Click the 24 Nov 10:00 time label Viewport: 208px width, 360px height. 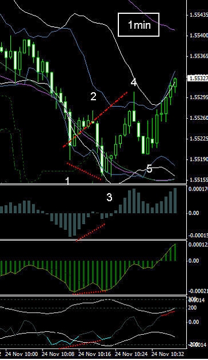pos(21,354)
